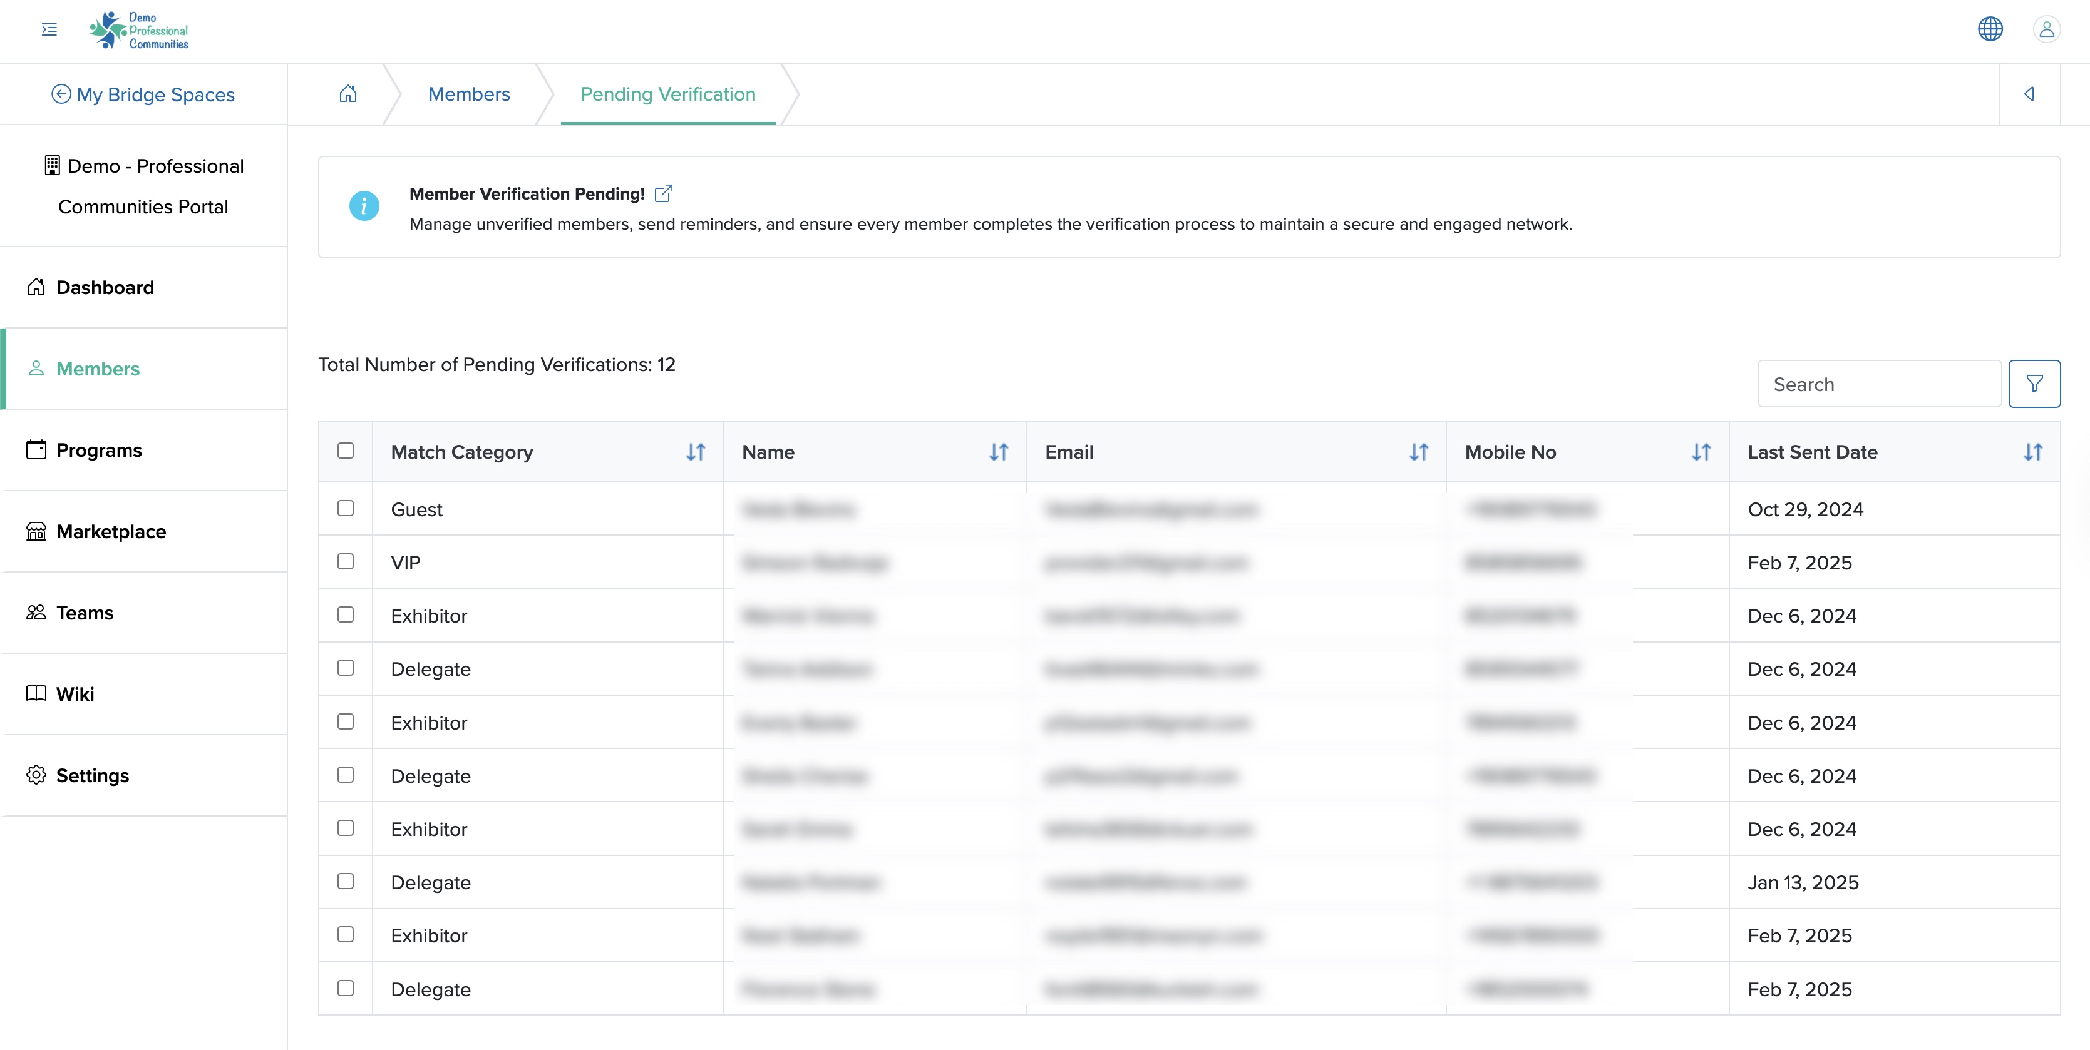The height and width of the screenshot is (1050, 2090).
Task: Toggle the sidebar hamburger menu icon
Action: pos(49,30)
